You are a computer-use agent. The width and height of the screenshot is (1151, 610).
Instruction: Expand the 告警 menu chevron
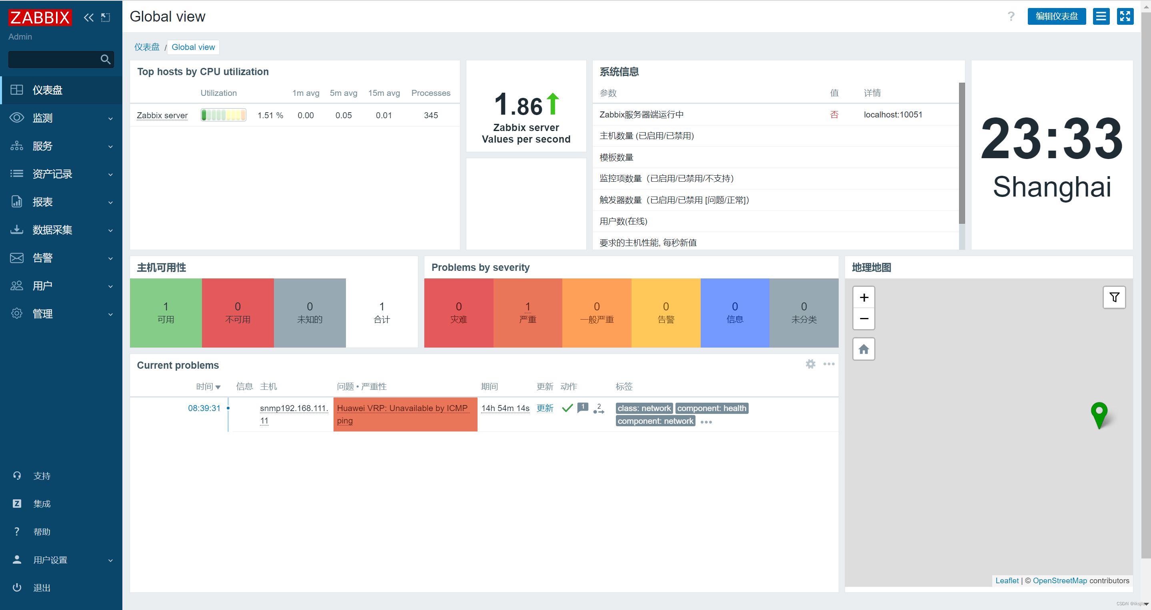110,259
